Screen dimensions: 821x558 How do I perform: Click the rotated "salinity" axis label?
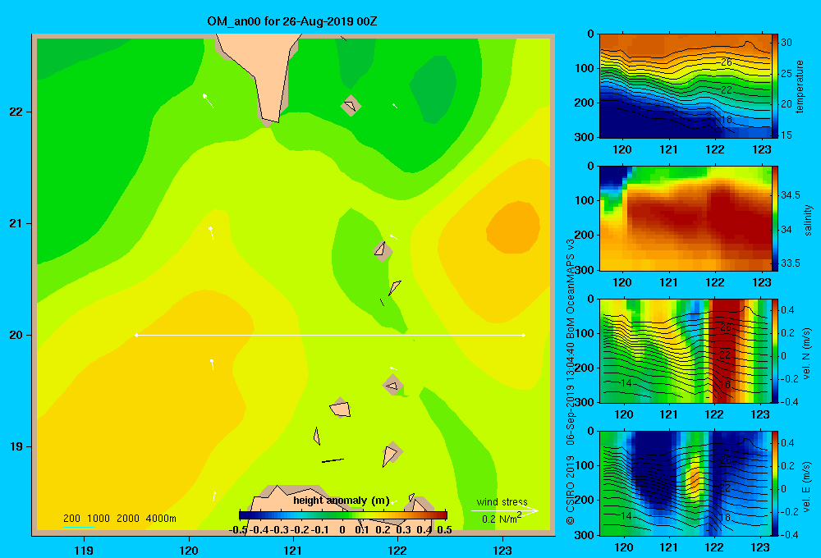(x=807, y=220)
